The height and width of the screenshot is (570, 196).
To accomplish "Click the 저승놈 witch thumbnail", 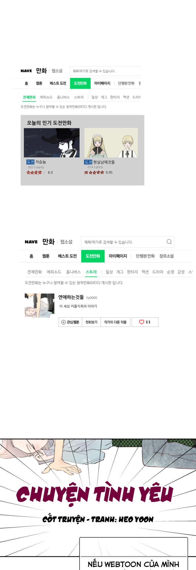I will point(52,143).
